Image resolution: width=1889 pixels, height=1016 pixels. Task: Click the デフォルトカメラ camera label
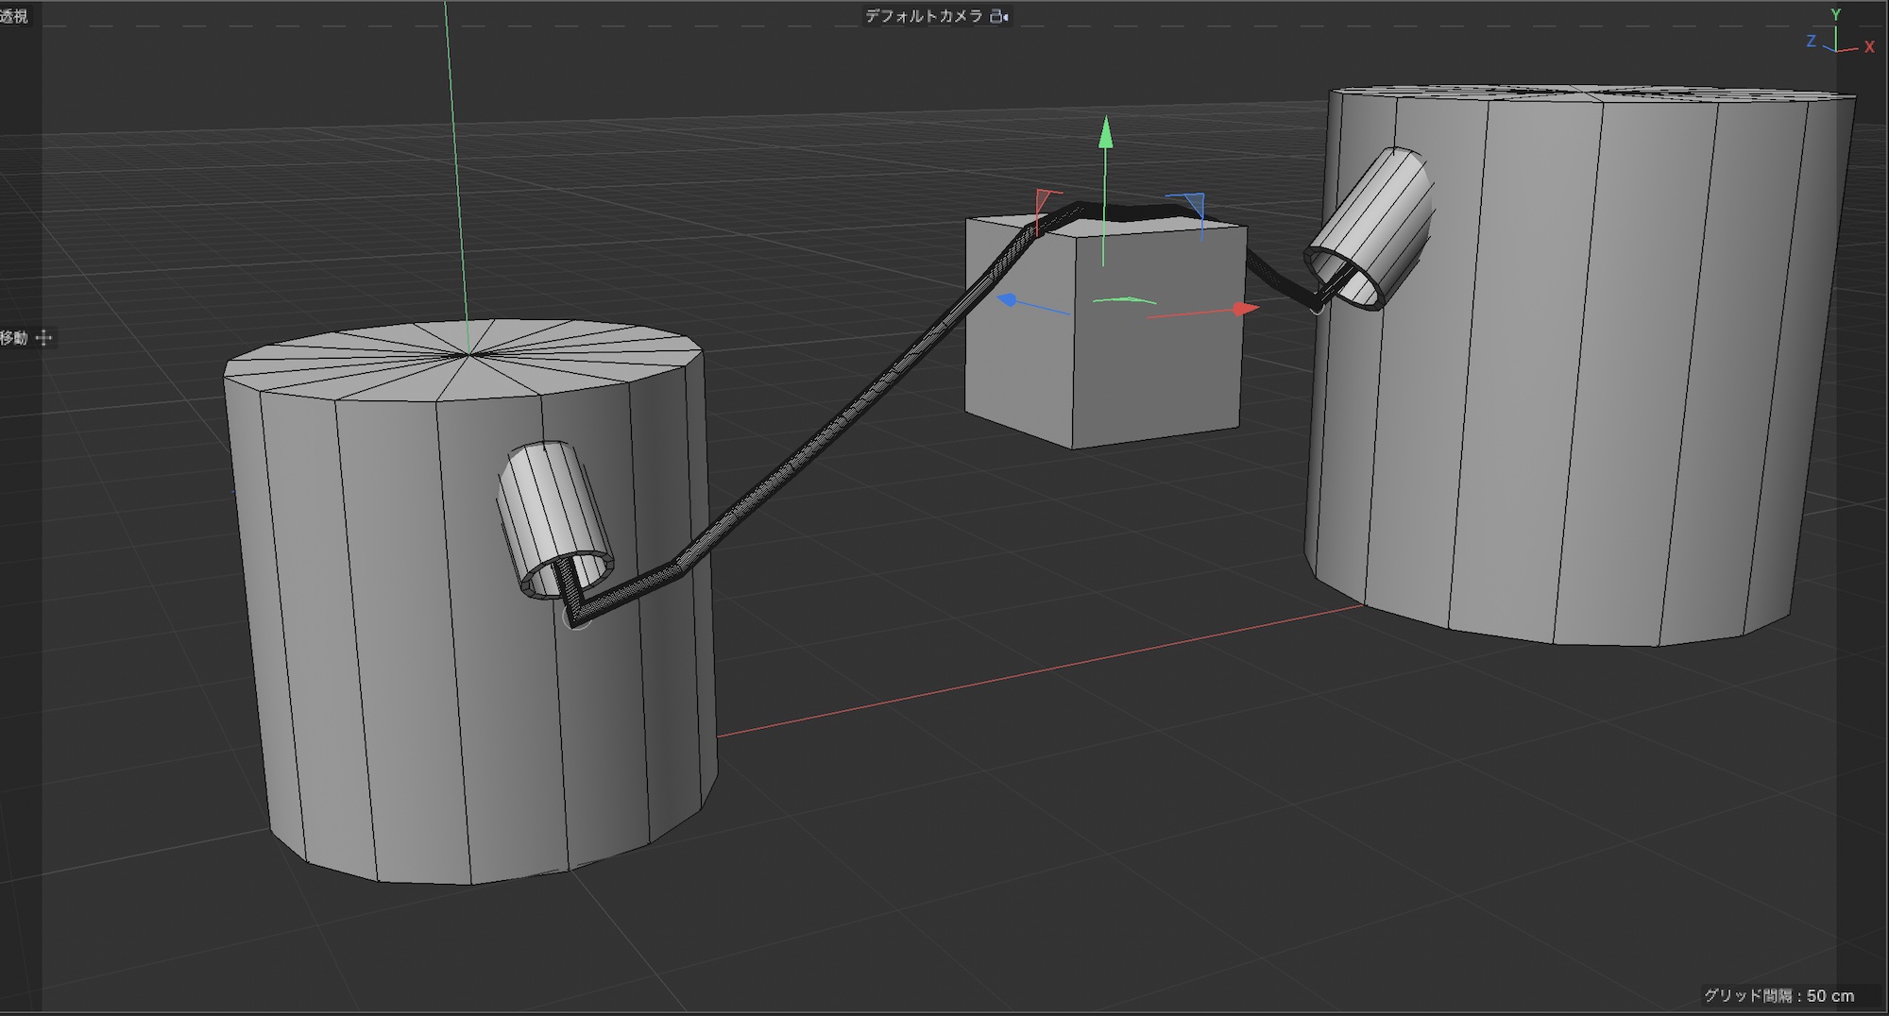[924, 16]
